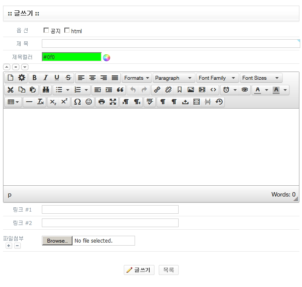Click the New document icon
The image size is (302, 287).
(x=10, y=78)
